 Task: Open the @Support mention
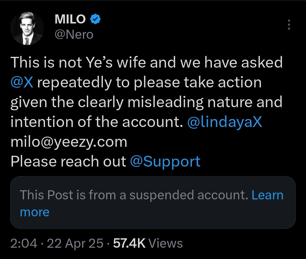tap(165, 161)
